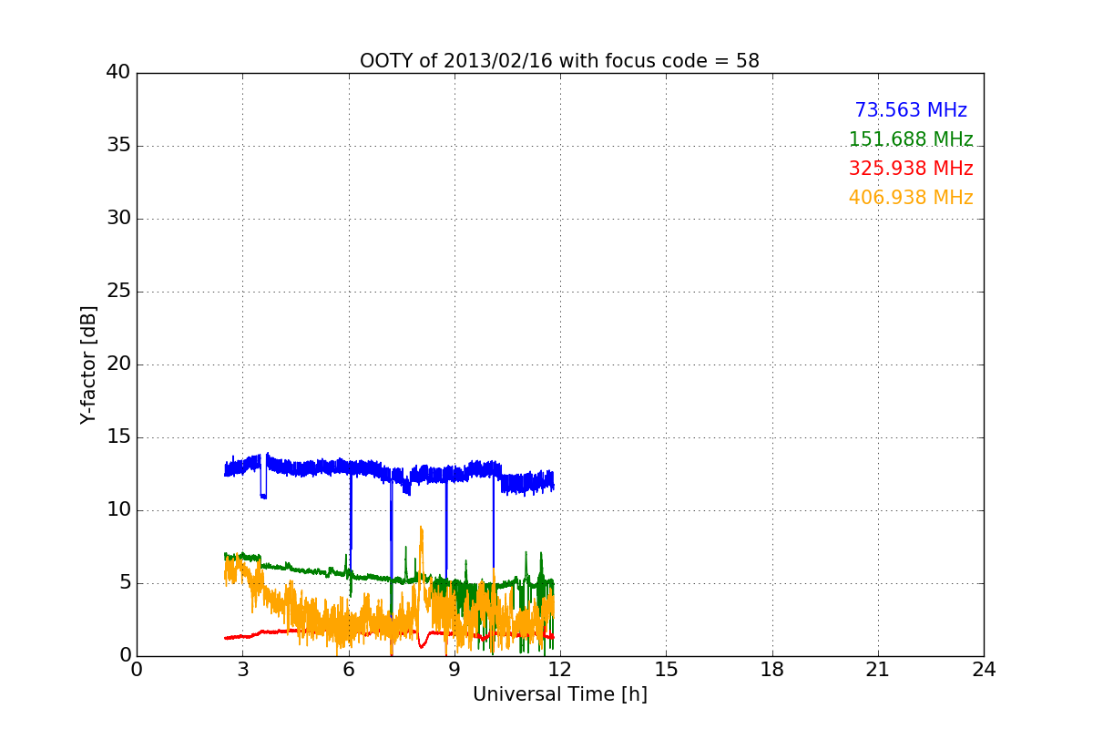Click the x-axis tick label 18
Image resolution: width=1093 pixels, height=729 pixels.
coord(772,670)
